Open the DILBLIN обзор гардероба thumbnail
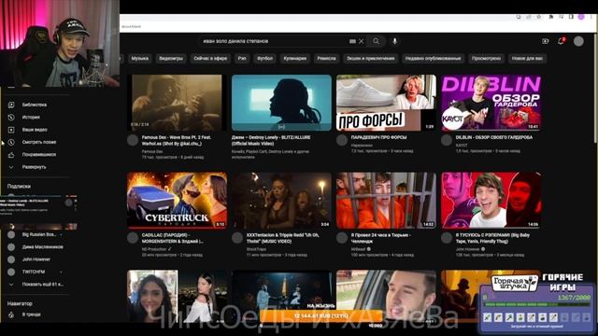Image resolution: width=598 pixels, height=336 pixels. click(491, 103)
